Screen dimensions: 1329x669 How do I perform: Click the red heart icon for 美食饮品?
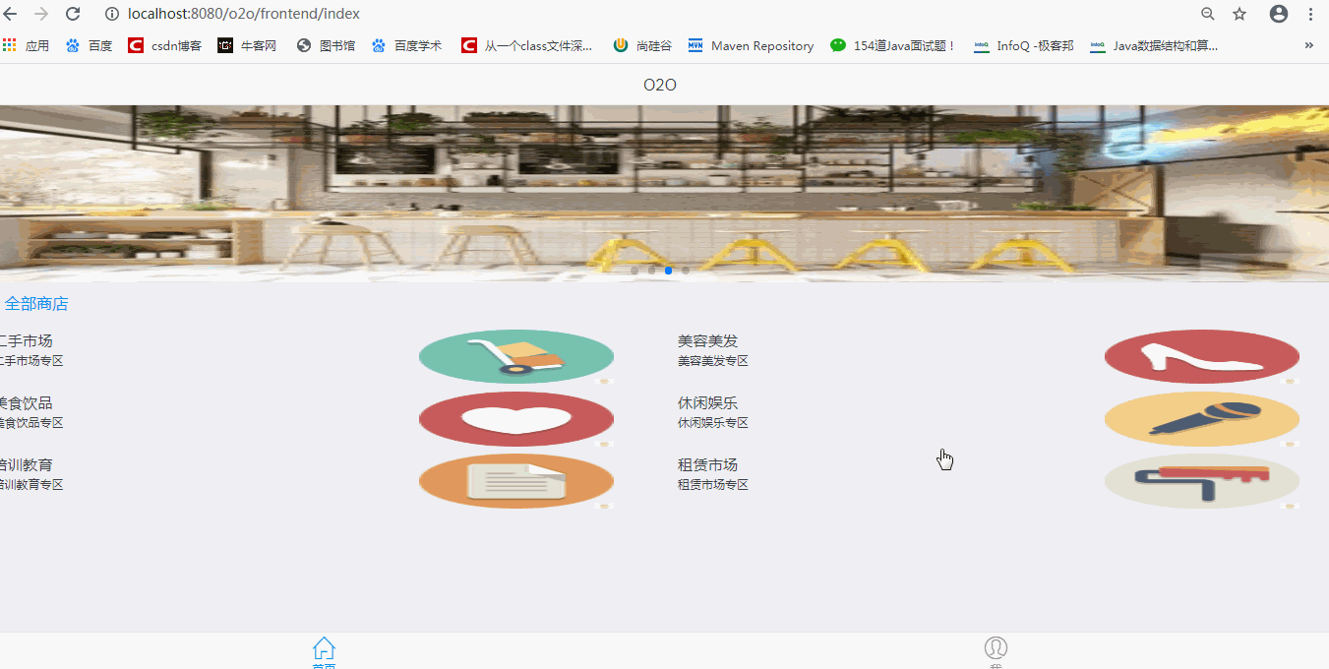(x=515, y=418)
